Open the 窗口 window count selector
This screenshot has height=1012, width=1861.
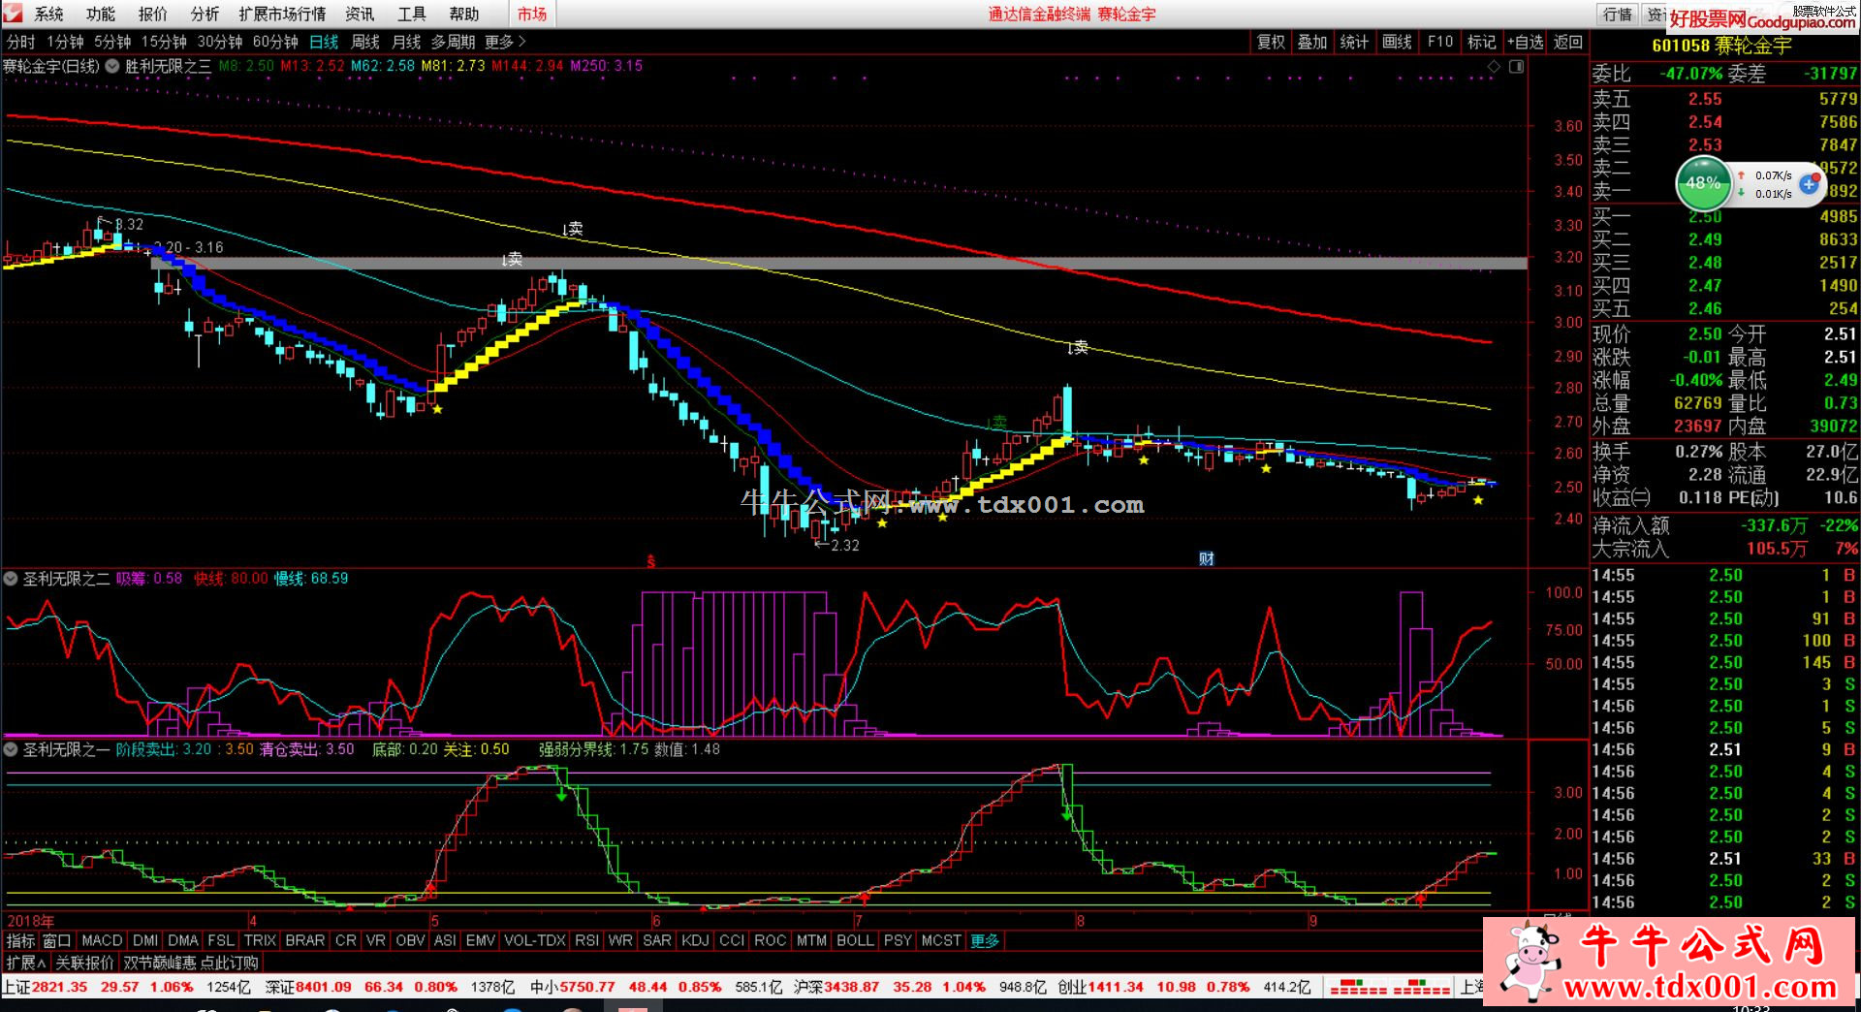click(x=57, y=940)
